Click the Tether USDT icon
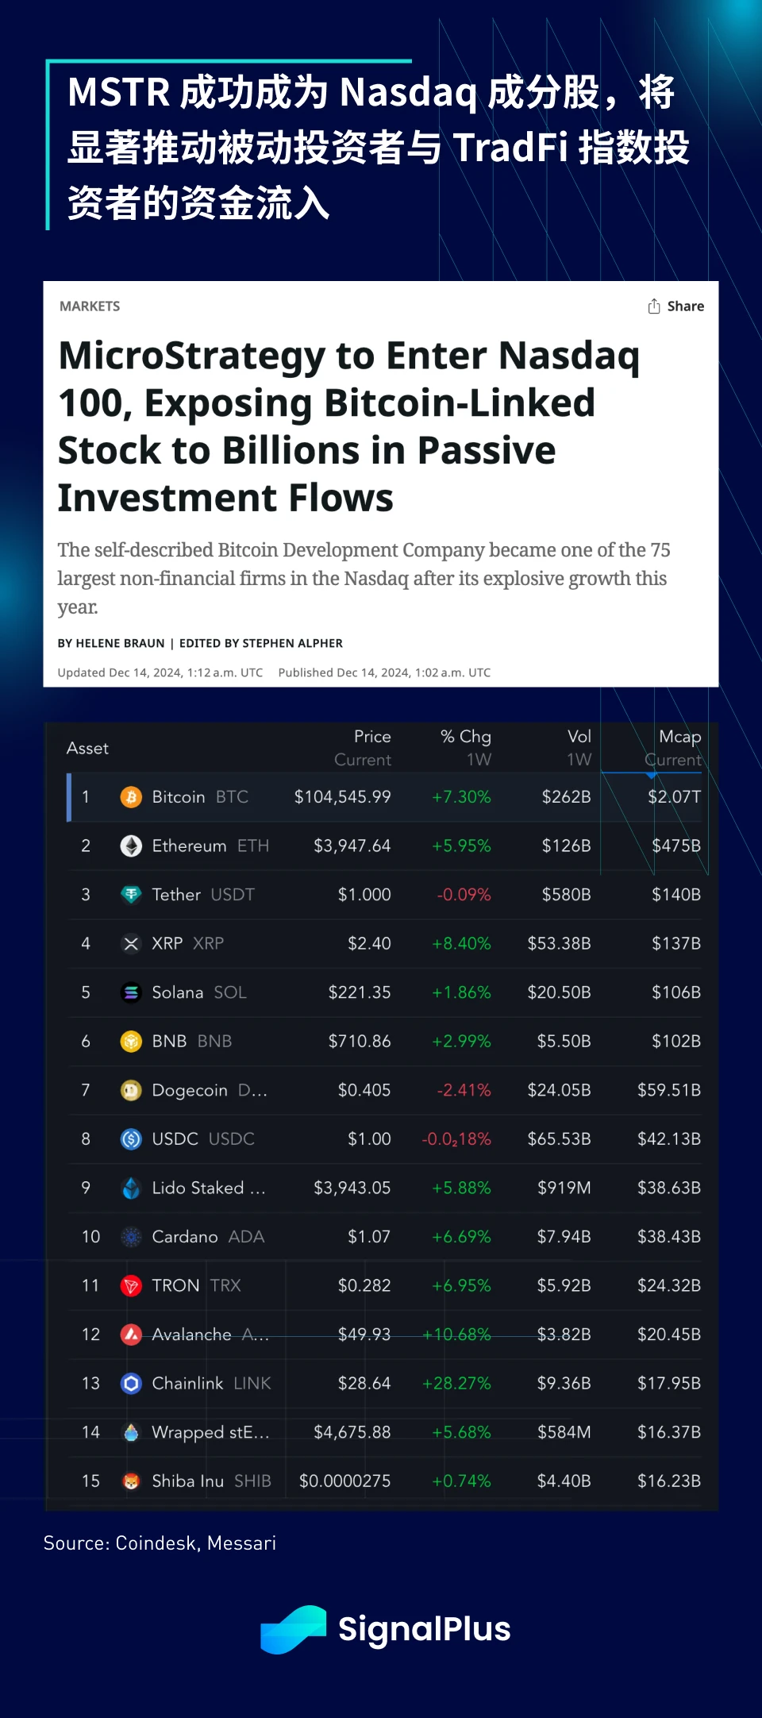Viewport: 762px width, 1718px height. tap(131, 895)
